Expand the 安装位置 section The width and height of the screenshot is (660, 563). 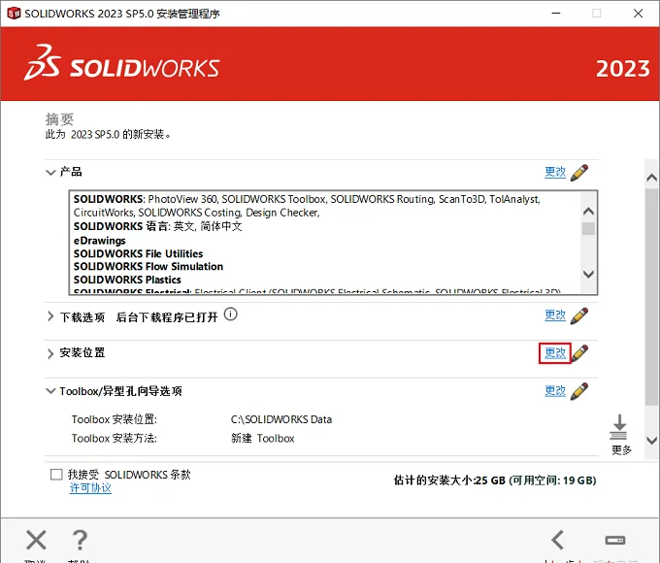[50, 353]
